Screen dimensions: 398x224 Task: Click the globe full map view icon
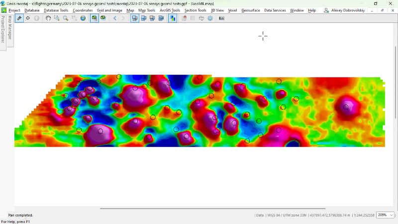click(83, 18)
